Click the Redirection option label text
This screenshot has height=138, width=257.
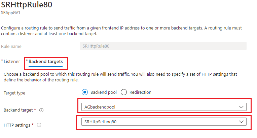(x=140, y=92)
